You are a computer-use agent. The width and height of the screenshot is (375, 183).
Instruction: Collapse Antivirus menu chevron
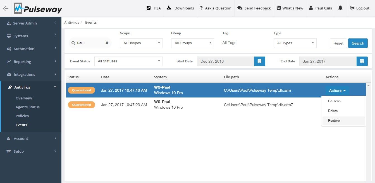pos(55,87)
